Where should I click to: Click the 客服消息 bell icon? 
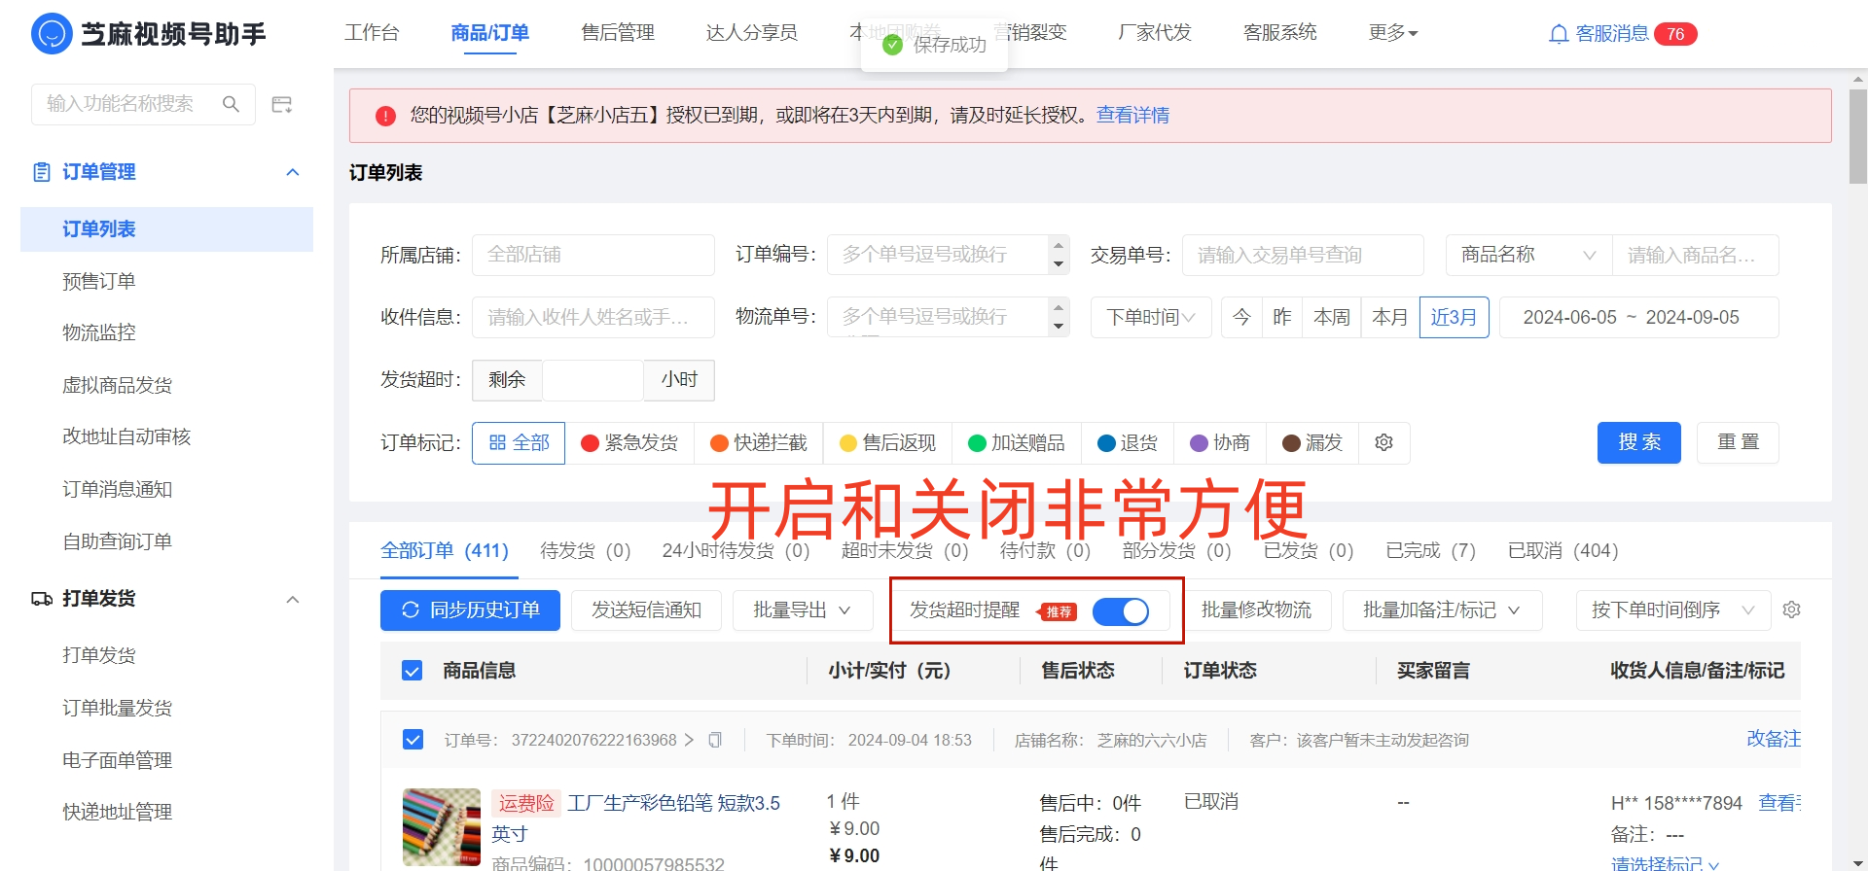[1559, 34]
